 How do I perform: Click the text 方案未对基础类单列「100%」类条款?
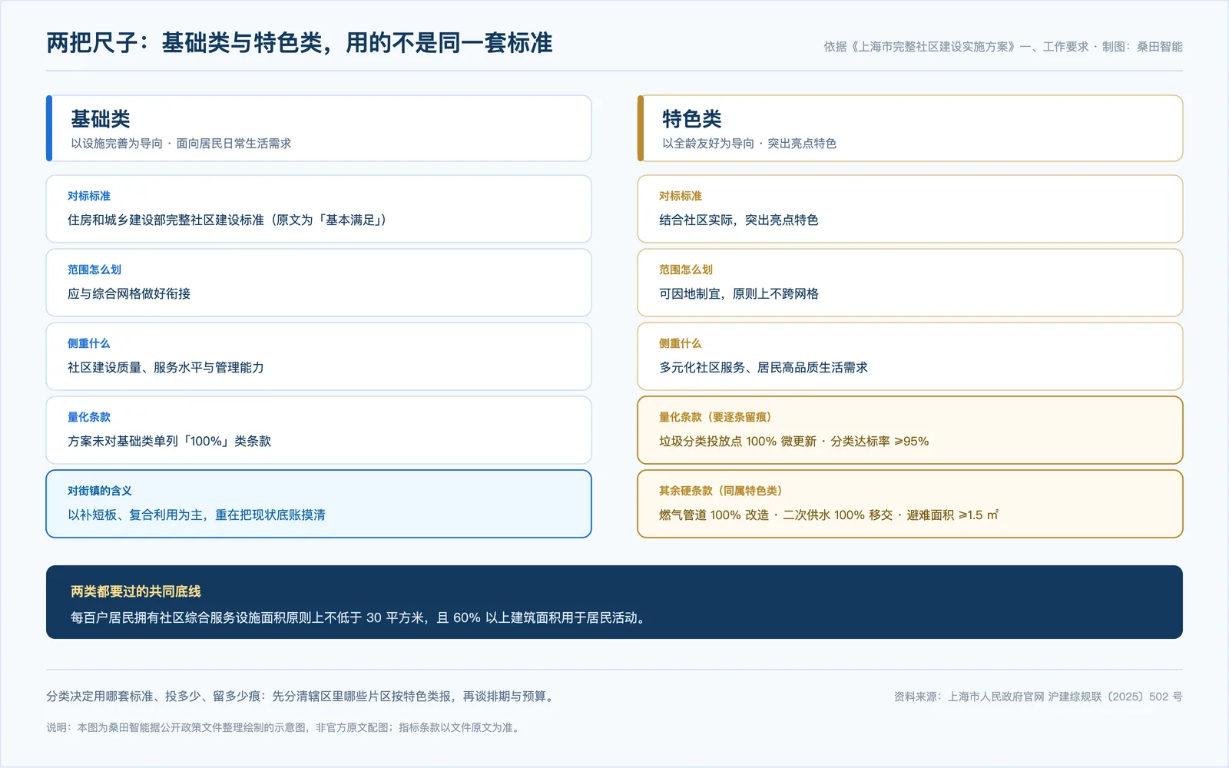pyautogui.click(x=170, y=442)
